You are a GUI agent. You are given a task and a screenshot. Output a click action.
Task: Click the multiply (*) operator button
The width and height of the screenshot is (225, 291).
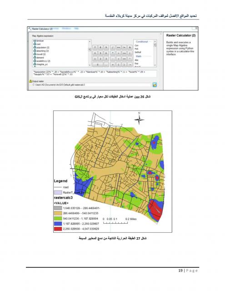click(113, 53)
